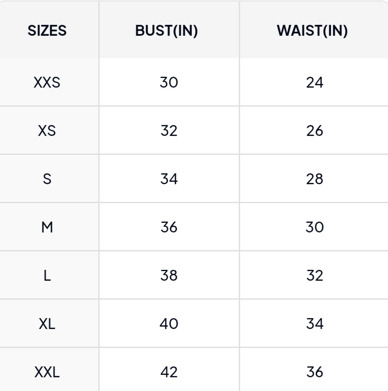388x391 pixels.
Task: Click the S size label
Action: [47, 179]
